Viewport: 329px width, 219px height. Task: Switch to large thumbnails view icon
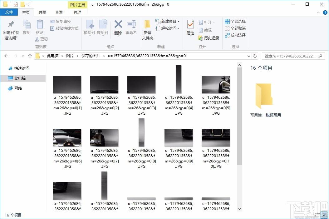coord(324,215)
